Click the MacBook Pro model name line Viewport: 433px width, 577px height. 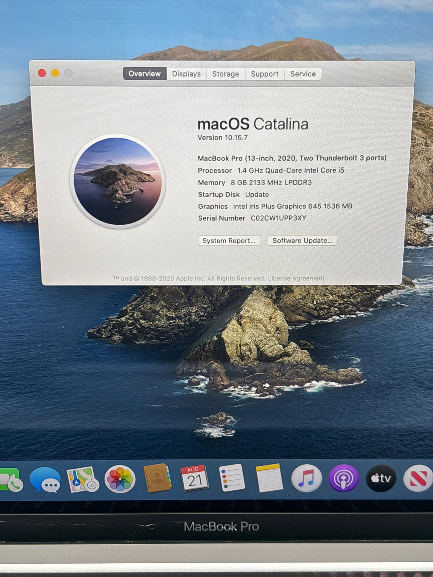click(x=292, y=158)
